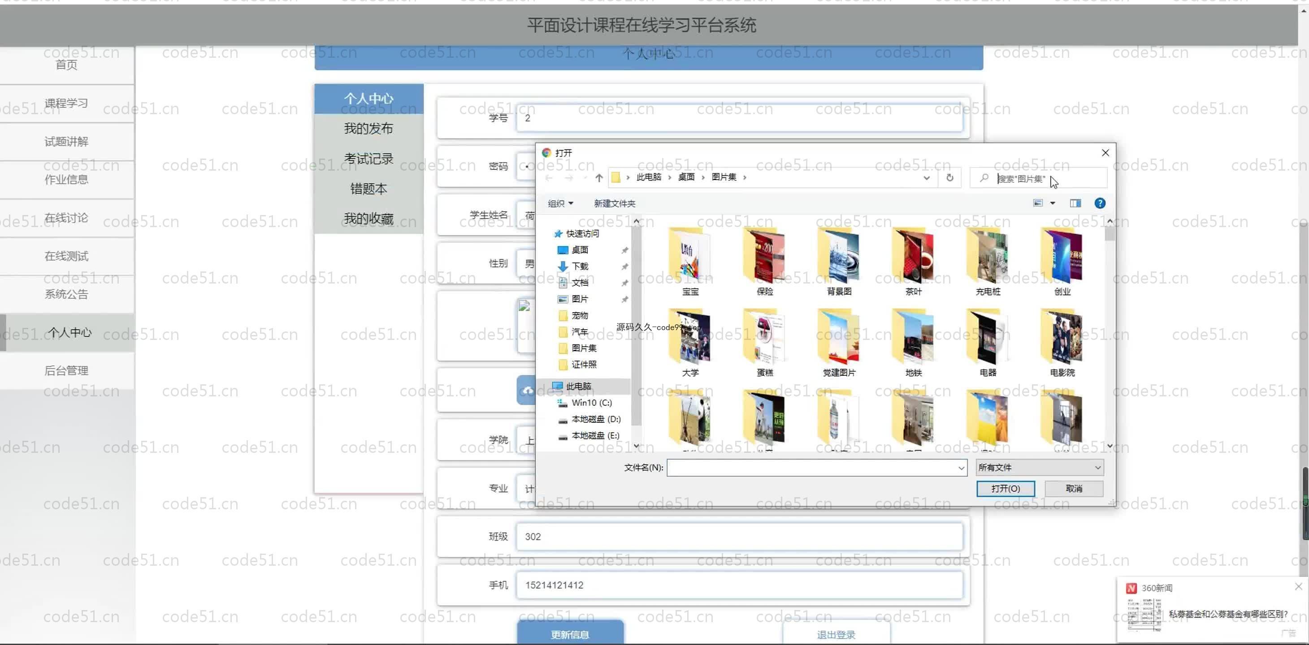The height and width of the screenshot is (645, 1309).
Task: Open 我的收藏 tab
Action: (x=368, y=219)
